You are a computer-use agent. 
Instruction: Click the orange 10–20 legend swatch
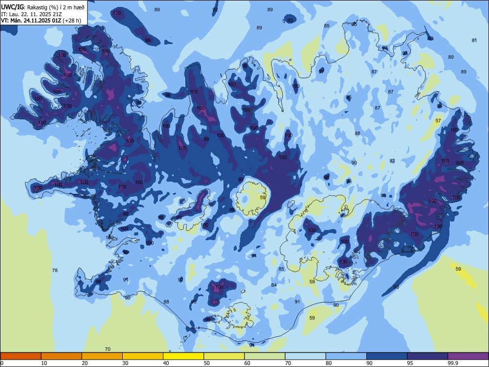pos(62,356)
